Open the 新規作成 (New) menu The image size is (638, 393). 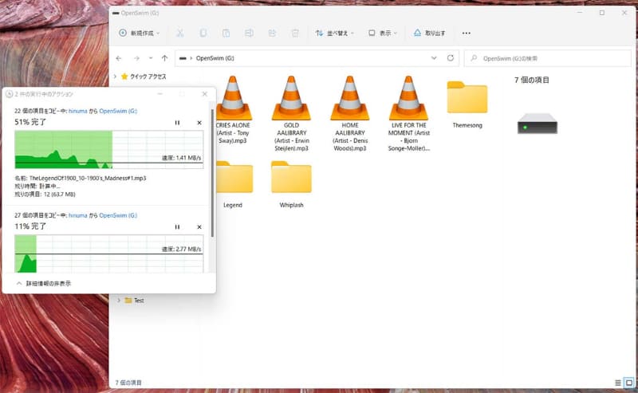tap(139, 33)
